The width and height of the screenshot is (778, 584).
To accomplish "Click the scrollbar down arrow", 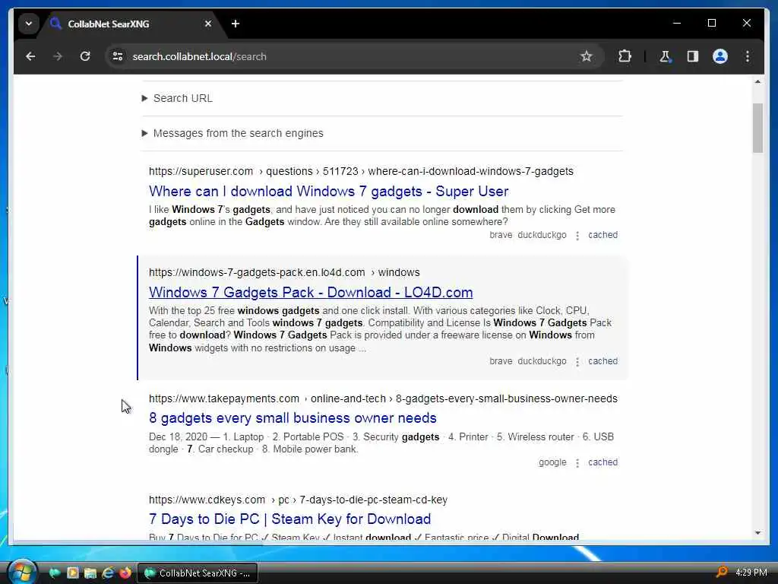I will click(757, 533).
